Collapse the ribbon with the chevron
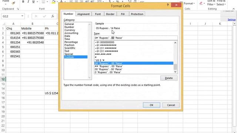This screenshot has height=133, width=237. (234, 9)
